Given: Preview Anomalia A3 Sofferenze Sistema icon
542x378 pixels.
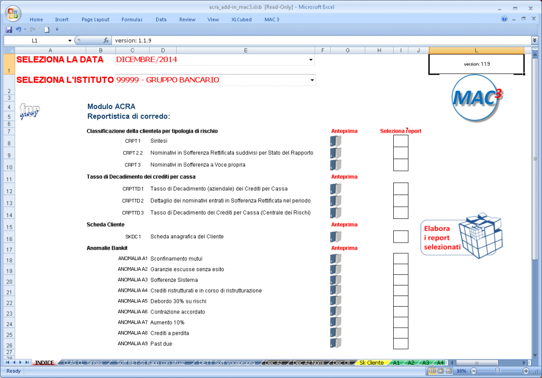Looking at the screenshot, I should point(336,280).
